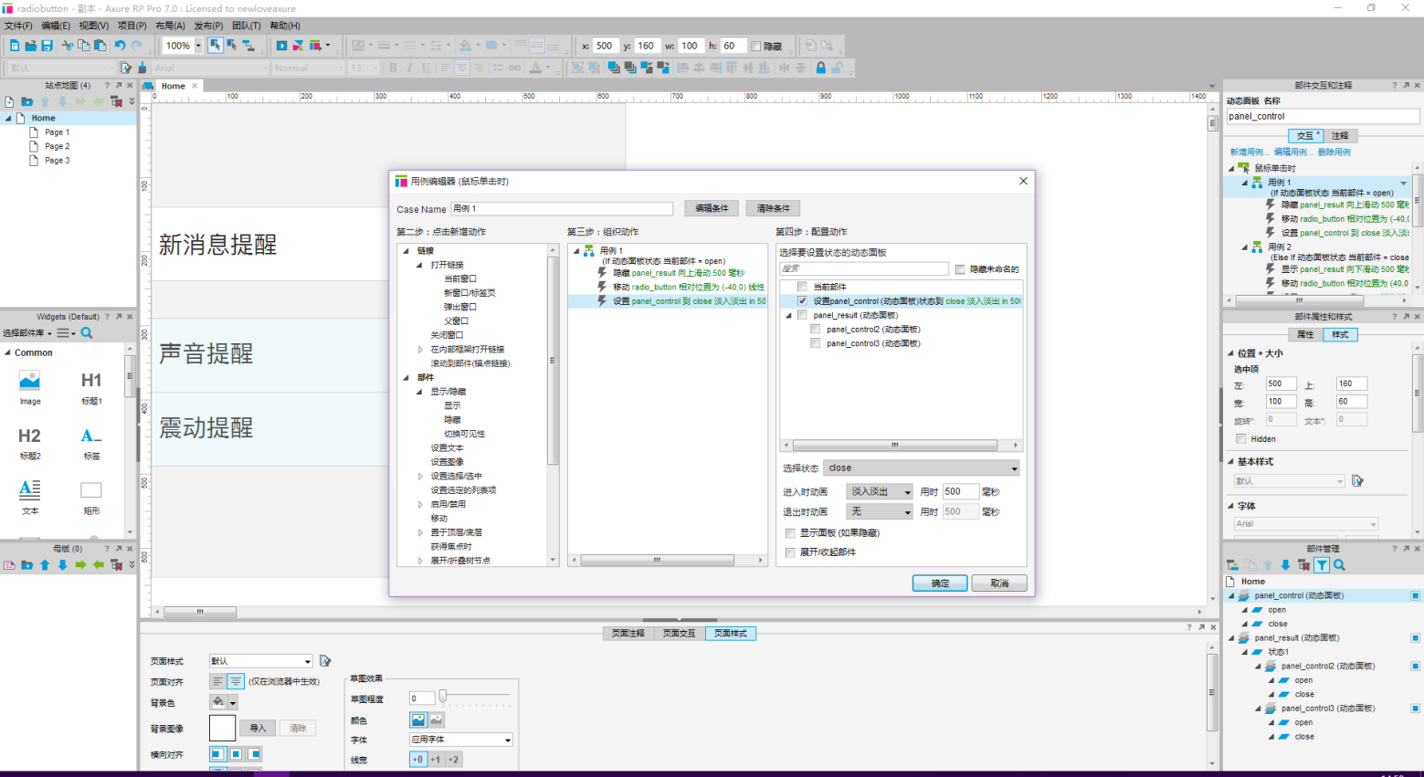The height and width of the screenshot is (777, 1424).
Task: Switch to the 属性 tab
Action: (x=1305, y=334)
